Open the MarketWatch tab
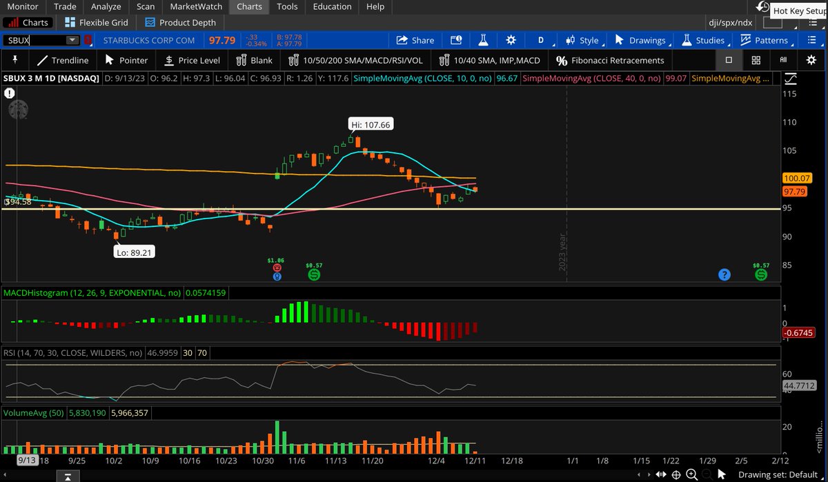Viewport: 828px width, 482px height. (196, 6)
